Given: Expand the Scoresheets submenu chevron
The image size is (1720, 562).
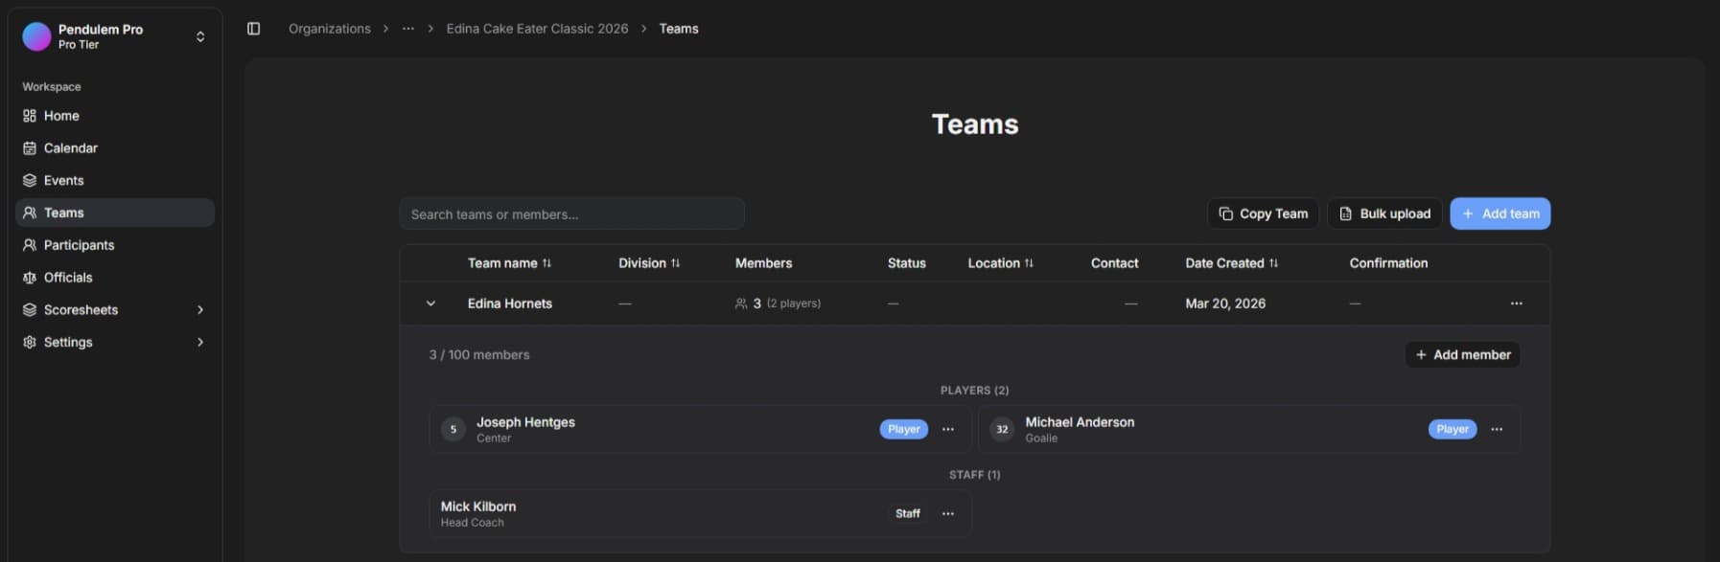Looking at the screenshot, I should click(x=200, y=310).
